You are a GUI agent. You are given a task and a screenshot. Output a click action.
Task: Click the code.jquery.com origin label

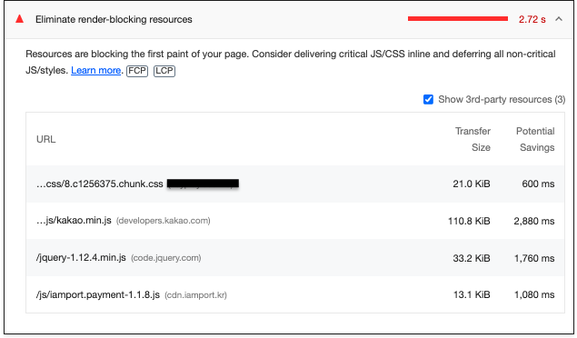pyautogui.click(x=166, y=258)
